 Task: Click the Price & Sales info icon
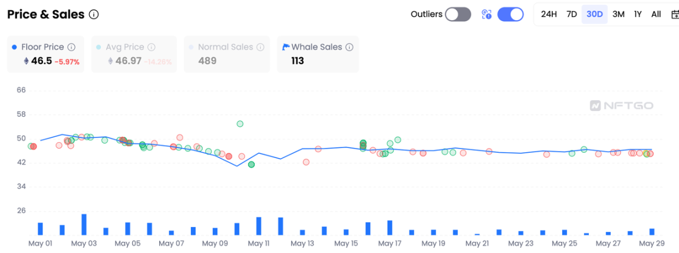(x=94, y=15)
